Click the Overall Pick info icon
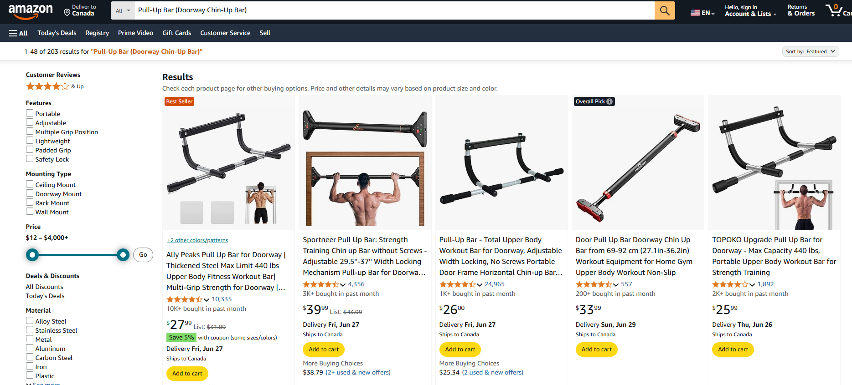 609,101
